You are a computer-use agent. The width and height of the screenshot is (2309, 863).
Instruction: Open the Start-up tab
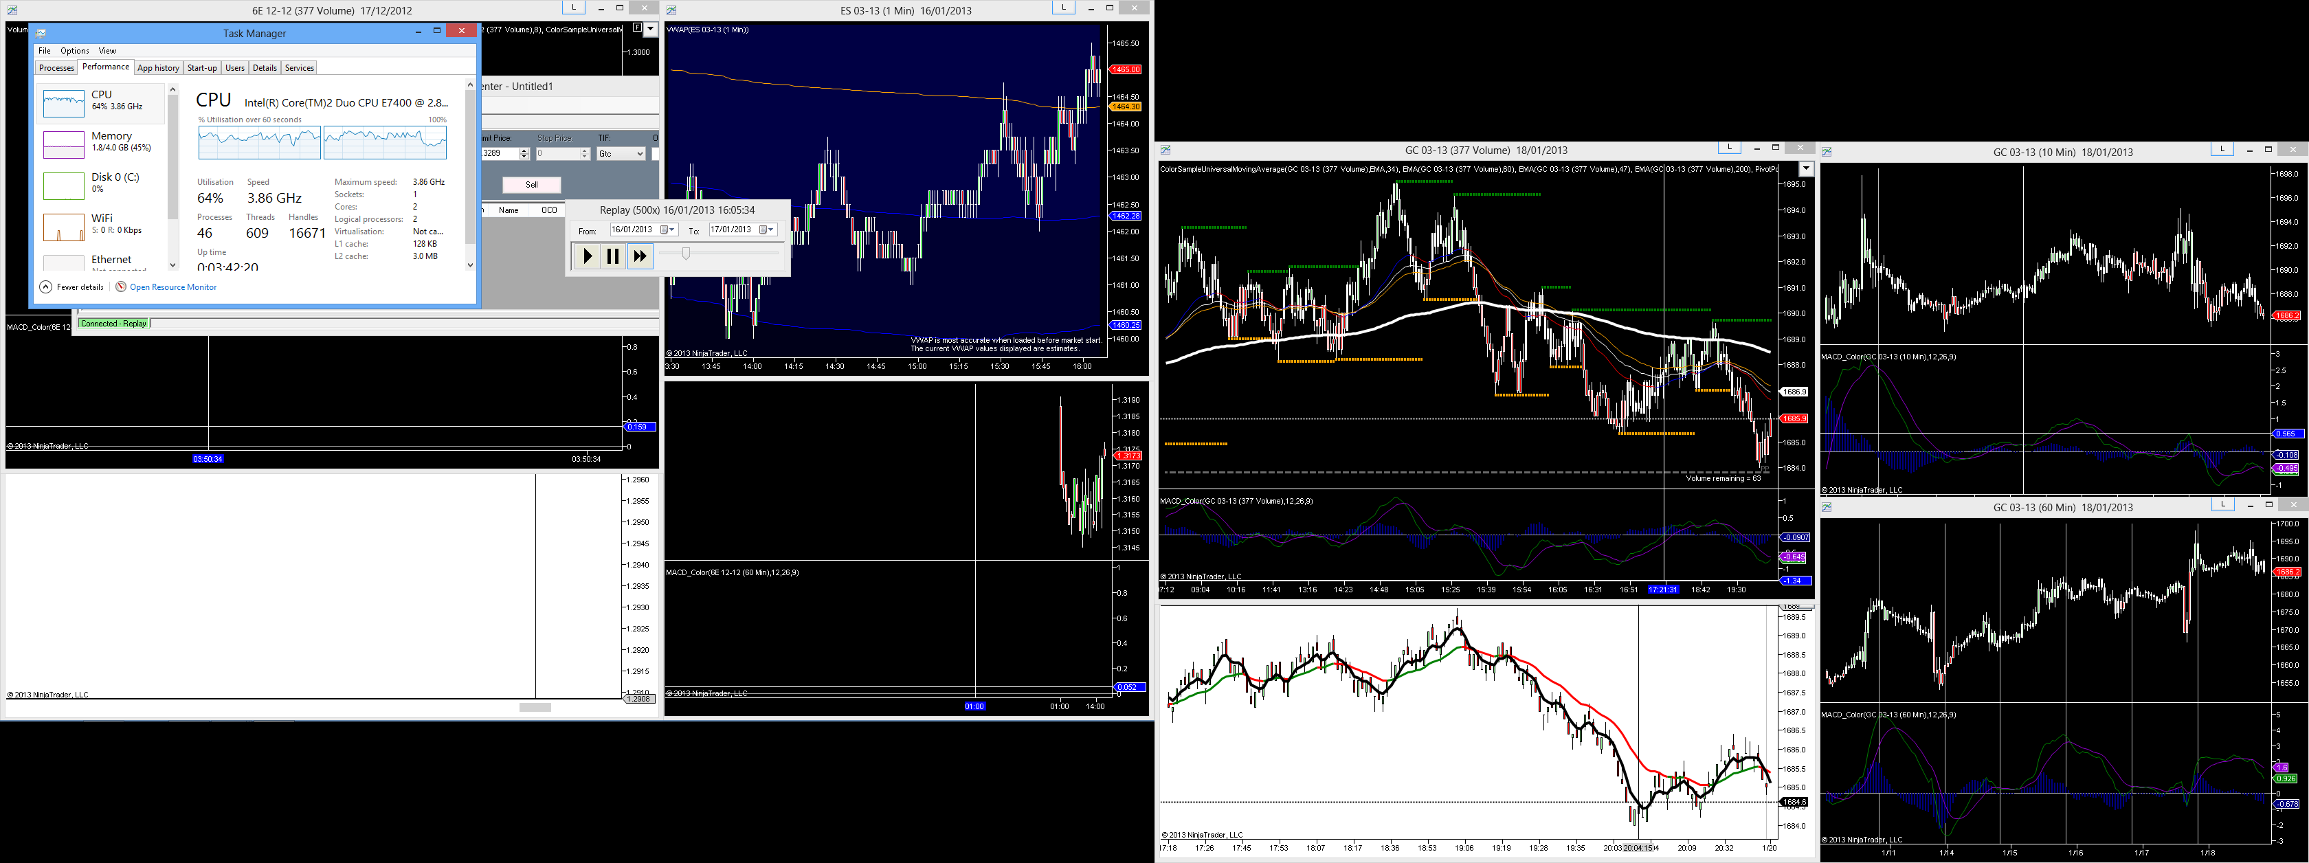[201, 68]
